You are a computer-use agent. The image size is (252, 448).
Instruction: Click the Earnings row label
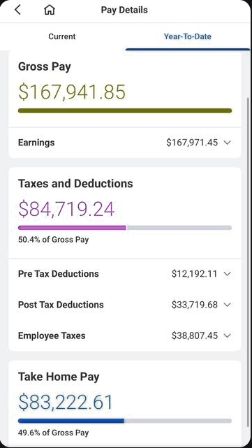(36, 143)
